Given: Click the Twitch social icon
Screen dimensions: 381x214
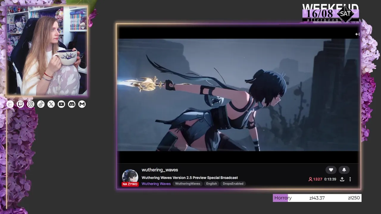Looking at the screenshot, I should pyautogui.click(x=20, y=104).
